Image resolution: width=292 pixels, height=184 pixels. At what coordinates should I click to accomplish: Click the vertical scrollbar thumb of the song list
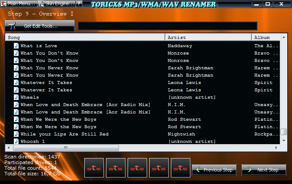pos(283,132)
